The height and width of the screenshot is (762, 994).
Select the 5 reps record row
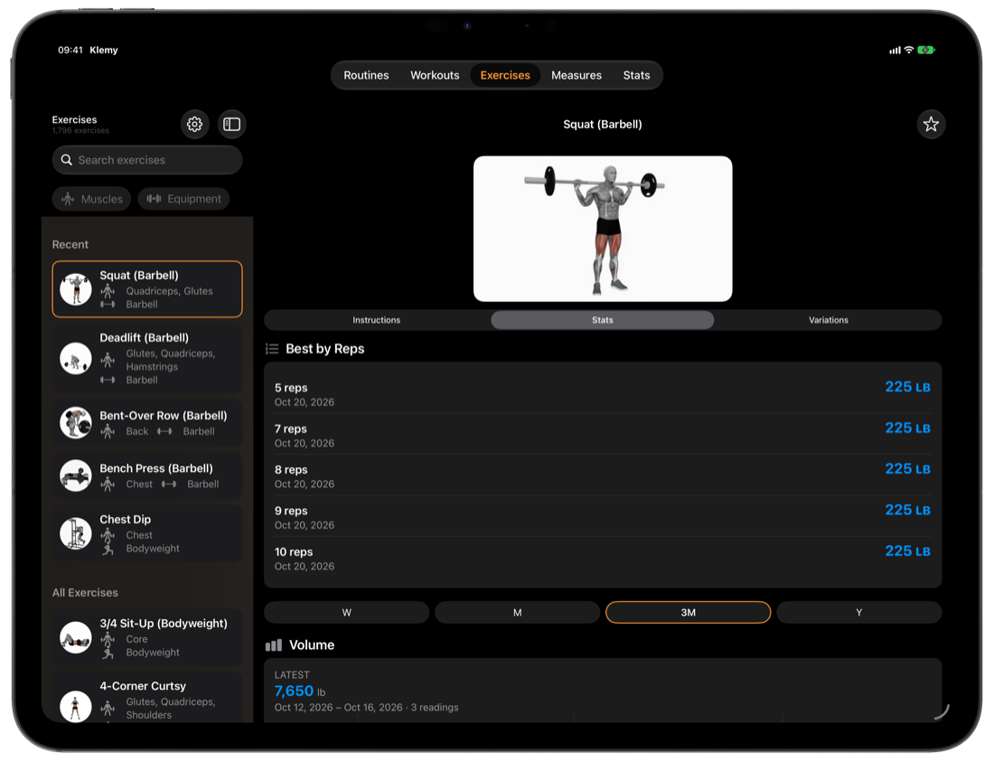coord(602,394)
